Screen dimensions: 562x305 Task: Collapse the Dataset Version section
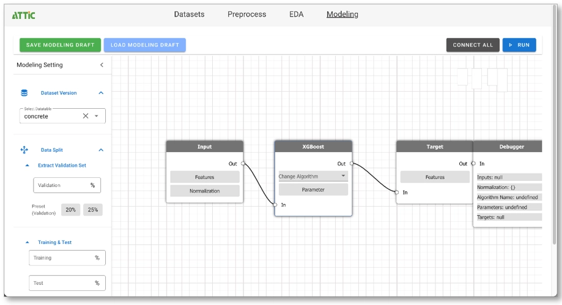pos(101,93)
